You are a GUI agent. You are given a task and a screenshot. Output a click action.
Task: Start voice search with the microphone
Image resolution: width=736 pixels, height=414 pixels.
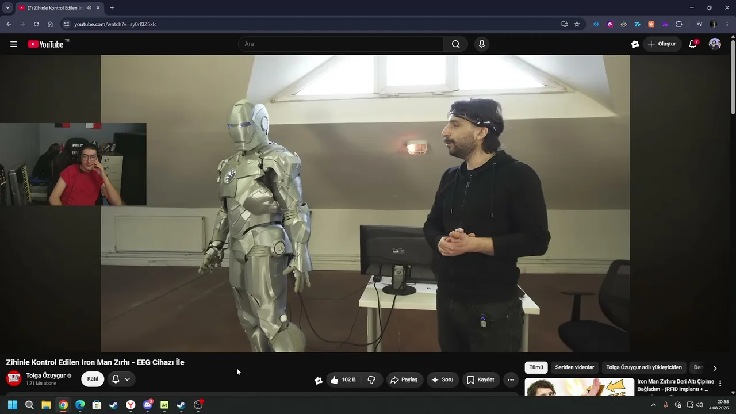[482, 44]
